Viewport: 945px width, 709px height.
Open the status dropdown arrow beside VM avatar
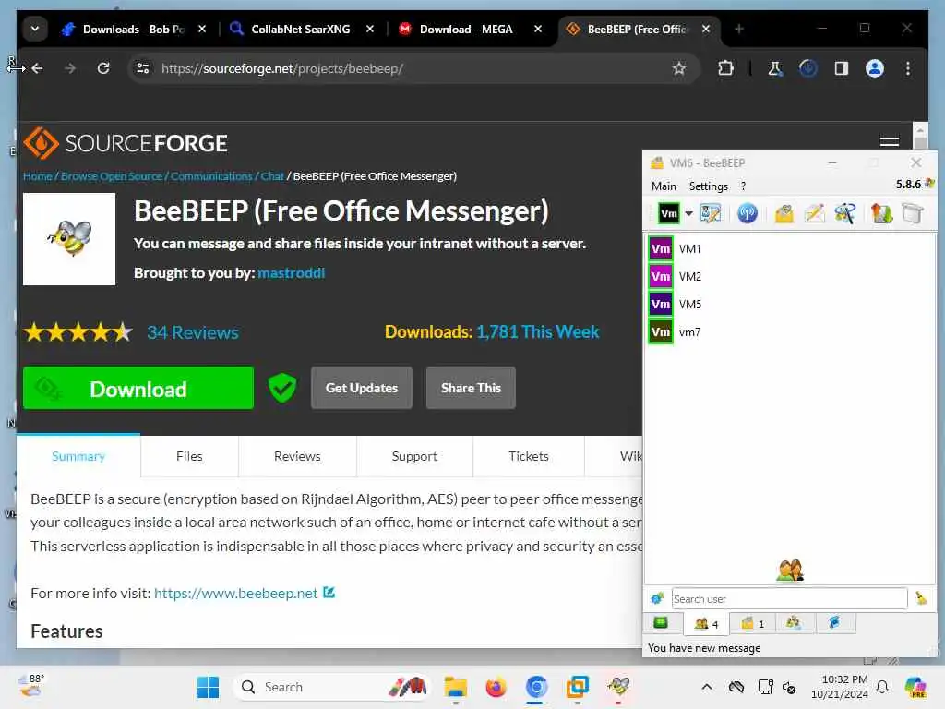pyautogui.click(x=688, y=213)
